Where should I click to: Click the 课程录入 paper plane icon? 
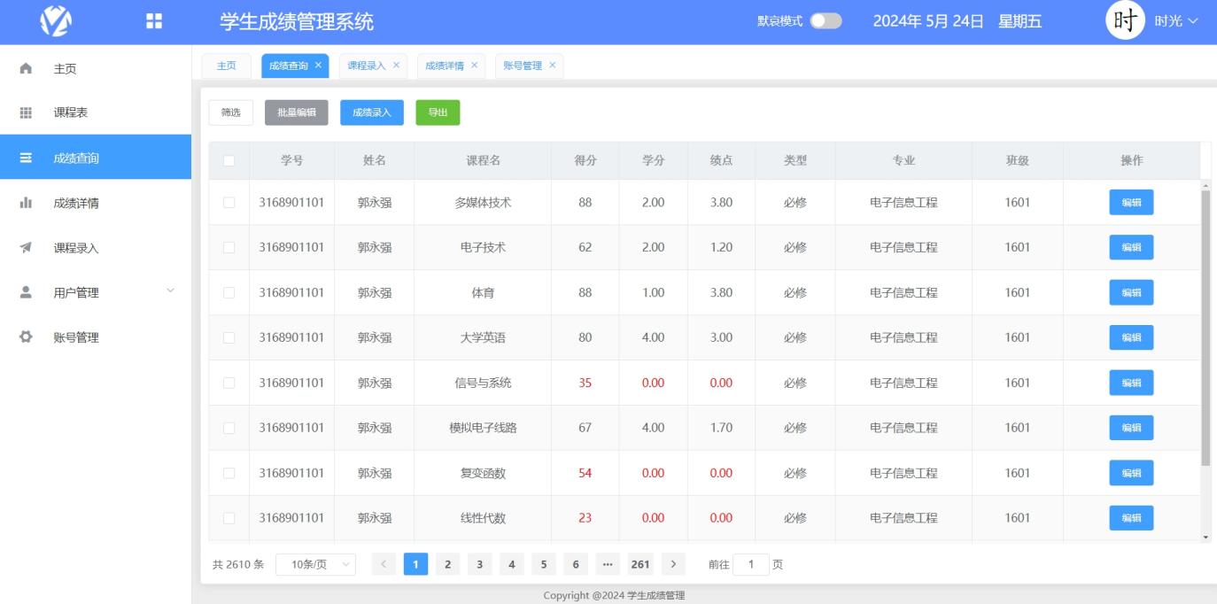[24, 247]
